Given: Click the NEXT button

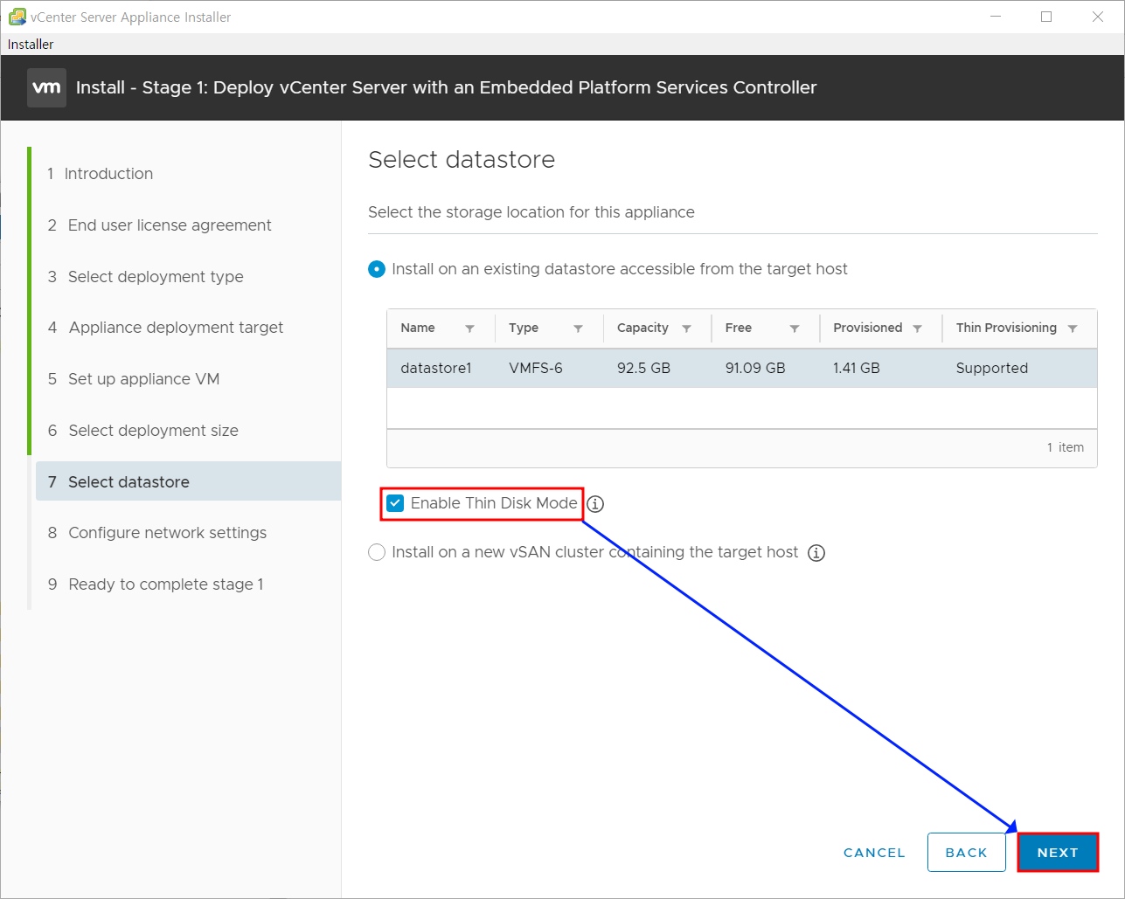Looking at the screenshot, I should tap(1058, 853).
